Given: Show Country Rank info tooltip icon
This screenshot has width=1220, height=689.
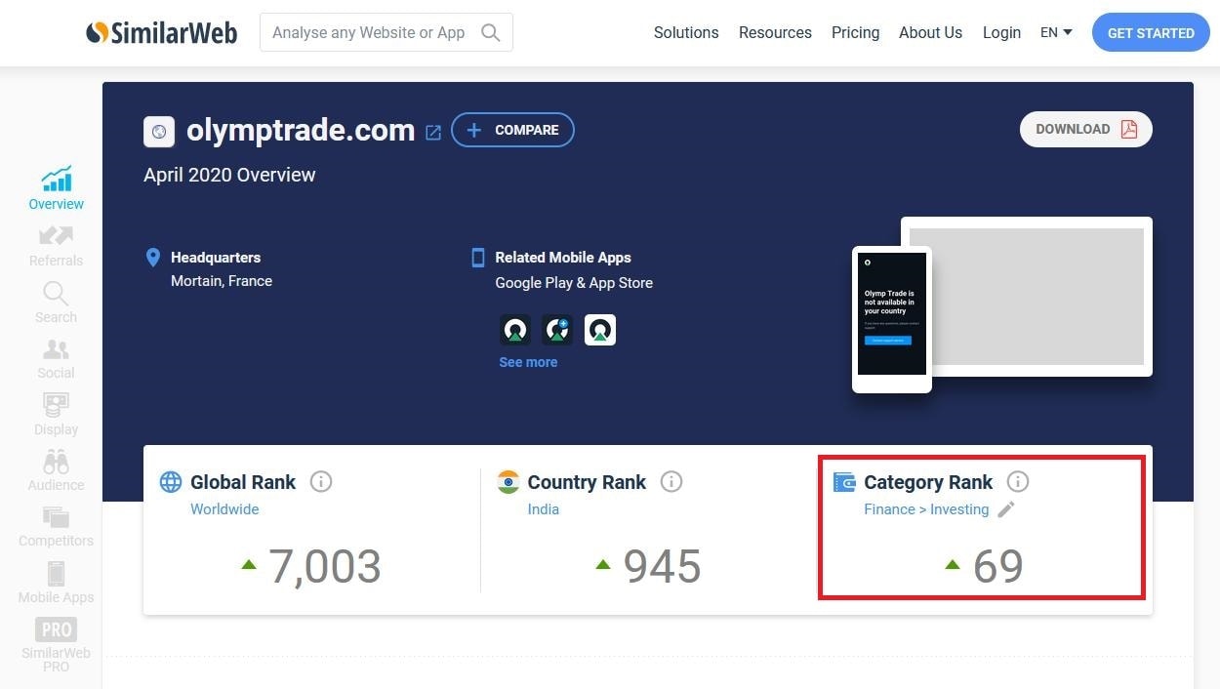Looking at the screenshot, I should 671,481.
